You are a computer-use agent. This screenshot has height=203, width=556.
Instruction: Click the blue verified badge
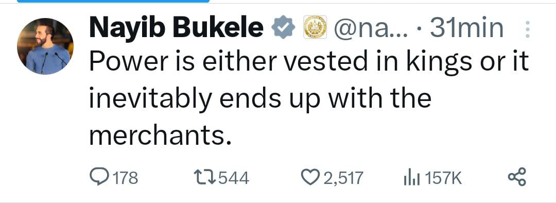click(x=283, y=28)
